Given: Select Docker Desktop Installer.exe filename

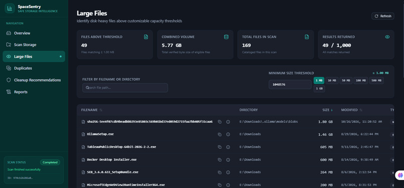Looking at the screenshot, I should pos(112,159).
